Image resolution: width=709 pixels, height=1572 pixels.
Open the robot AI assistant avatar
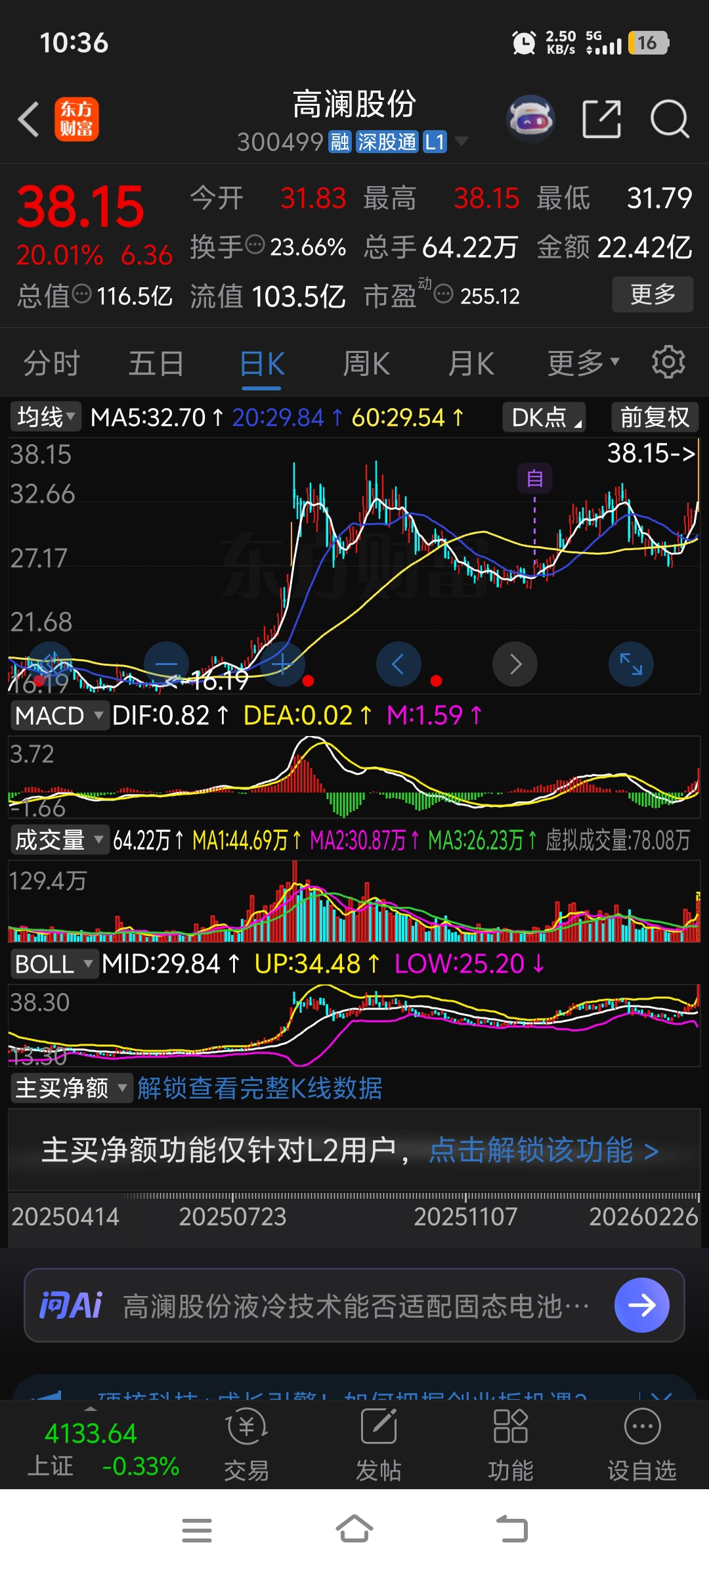coord(530,119)
